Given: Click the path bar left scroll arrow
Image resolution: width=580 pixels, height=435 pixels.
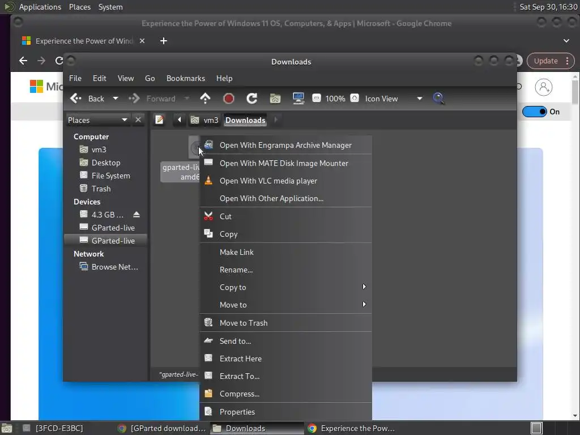Looking at the screenshot, I should click(x=180, y=120).
